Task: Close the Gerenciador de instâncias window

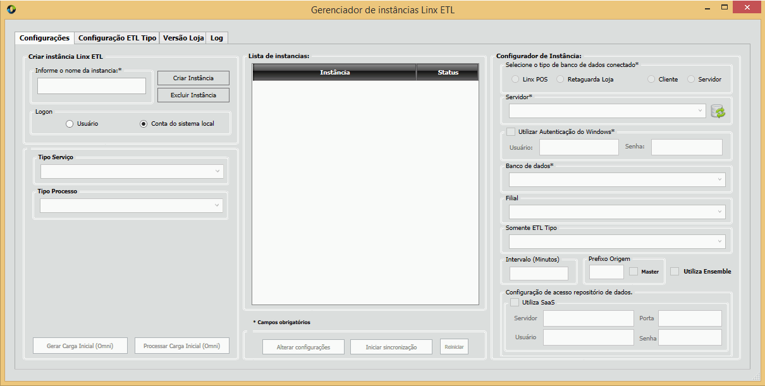Action: click(x=748, y=7)
